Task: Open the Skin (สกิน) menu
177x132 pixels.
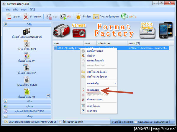Action: [x=15, y=10]
